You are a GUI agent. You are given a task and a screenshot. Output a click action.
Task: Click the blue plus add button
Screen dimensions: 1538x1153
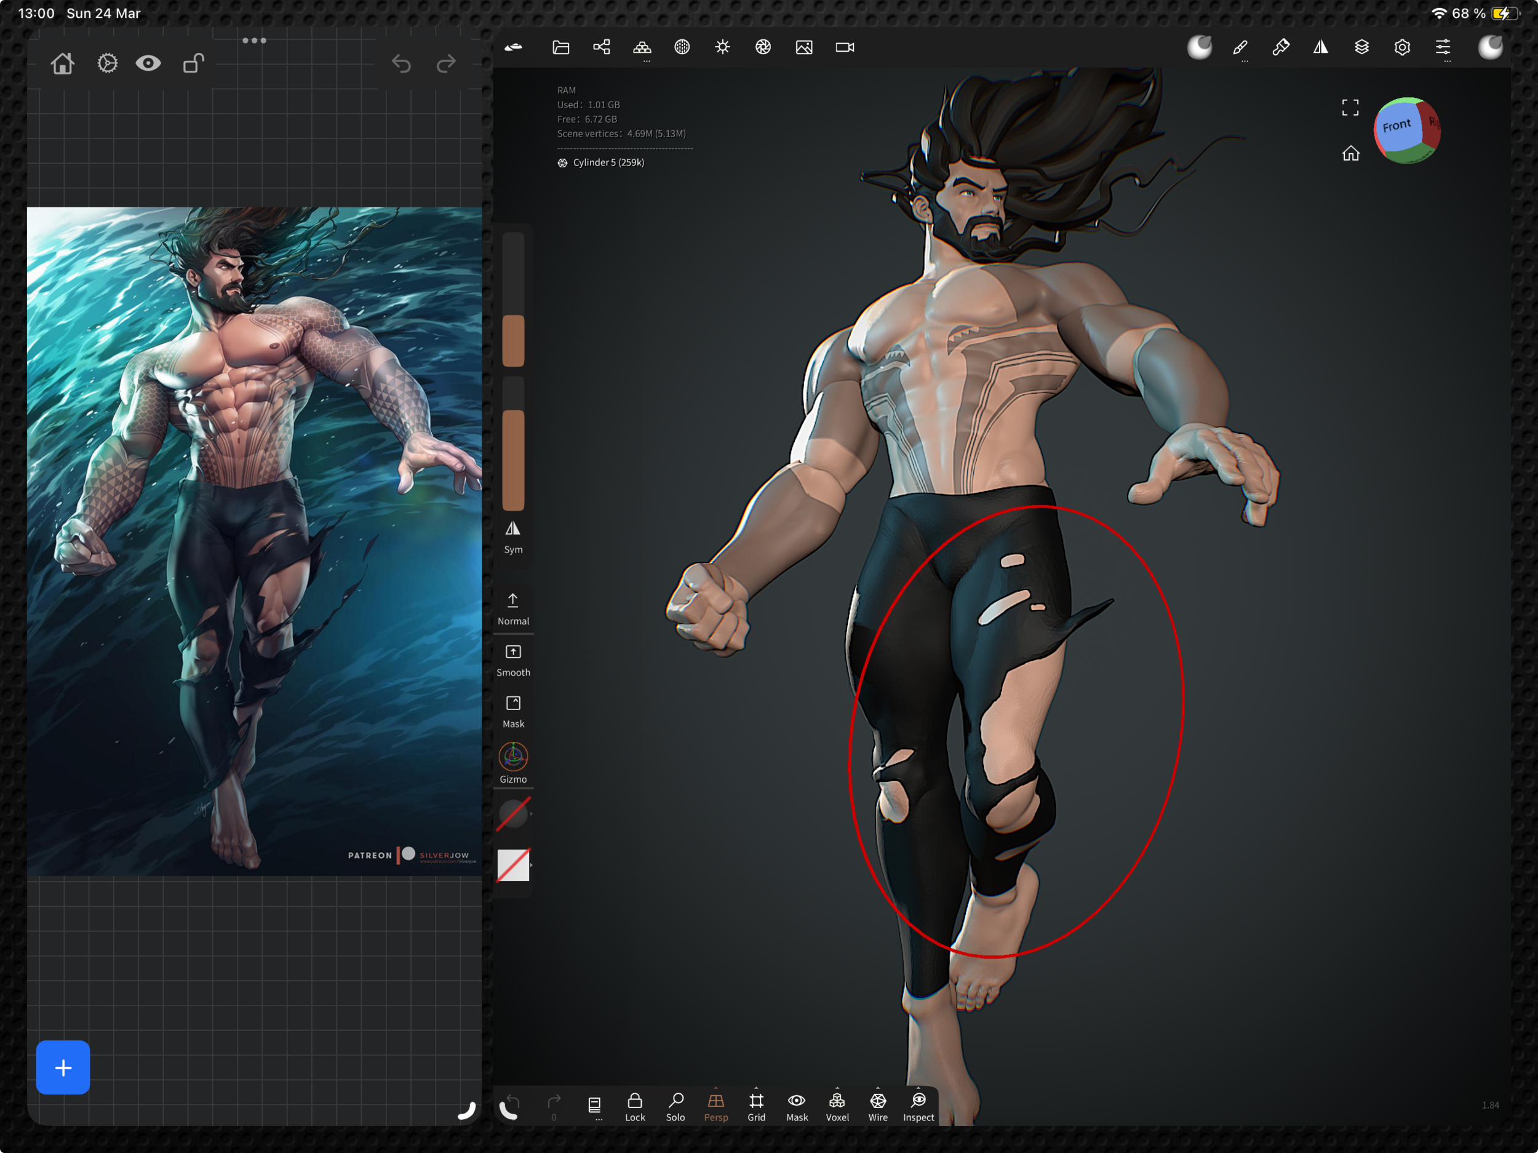pos(63,1067)
